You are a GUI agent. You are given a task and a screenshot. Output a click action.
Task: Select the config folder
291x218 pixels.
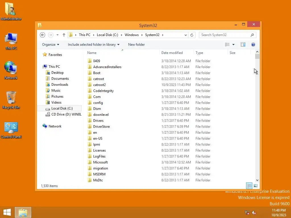click(98, 103)
